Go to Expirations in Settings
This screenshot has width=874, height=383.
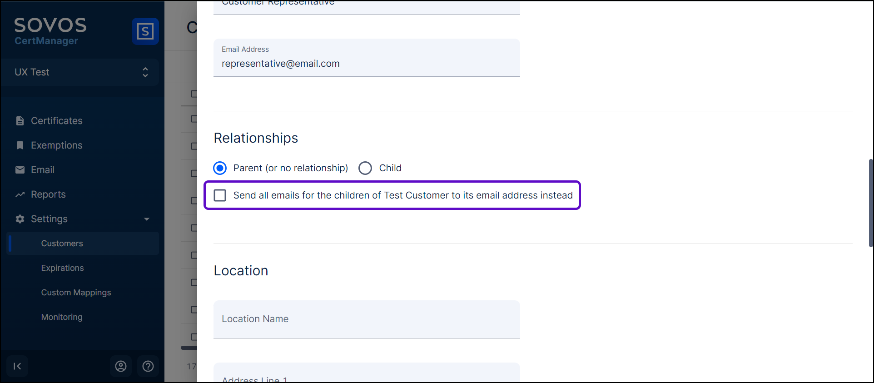coord(63,268)
